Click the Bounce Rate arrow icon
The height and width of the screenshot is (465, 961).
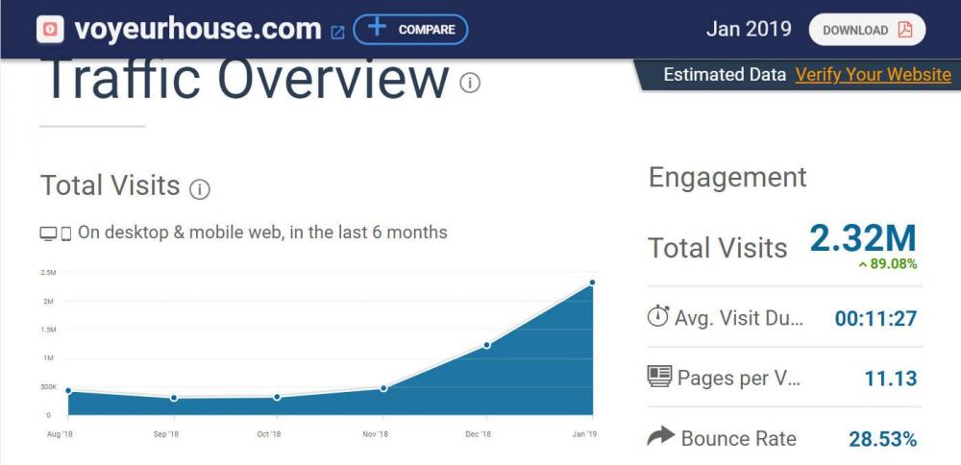(x=660, y=437)
